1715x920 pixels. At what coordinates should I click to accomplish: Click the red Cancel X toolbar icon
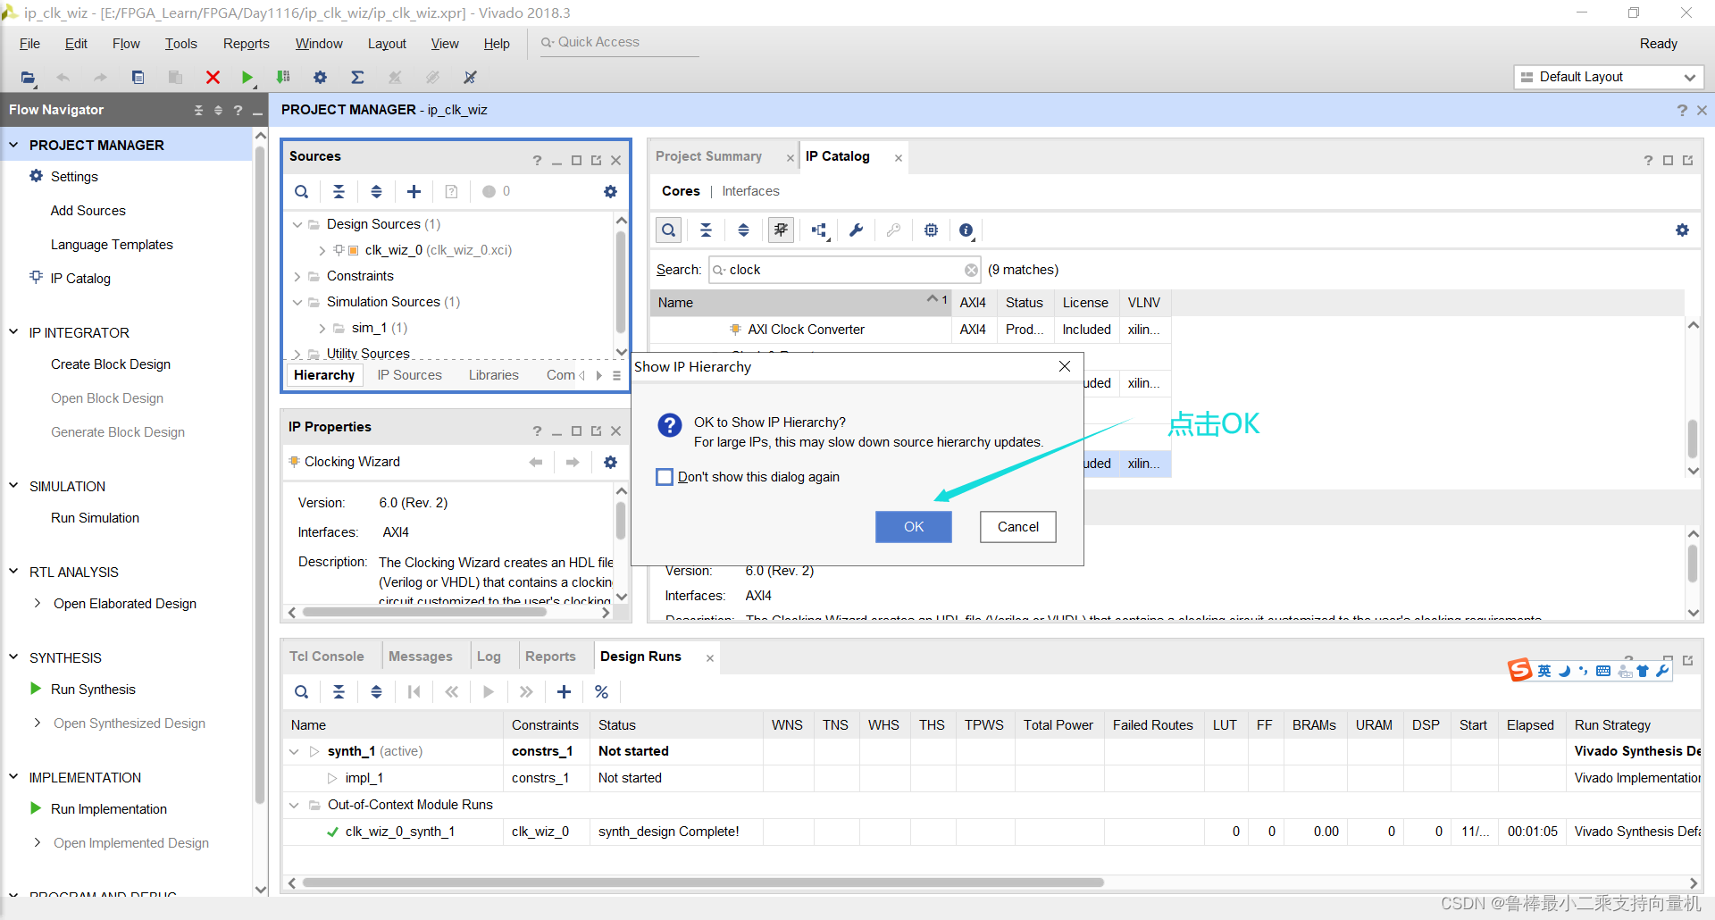[x=213, y=78]
